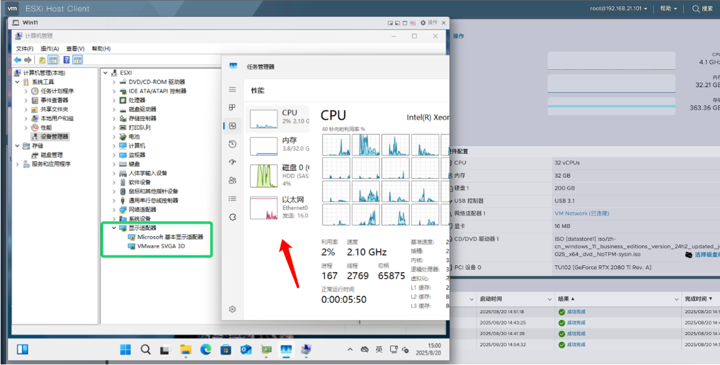Click the ESXi Host Client search magnifier icon
This screenshot has width=720, height=365.
(x=696, y=9)
